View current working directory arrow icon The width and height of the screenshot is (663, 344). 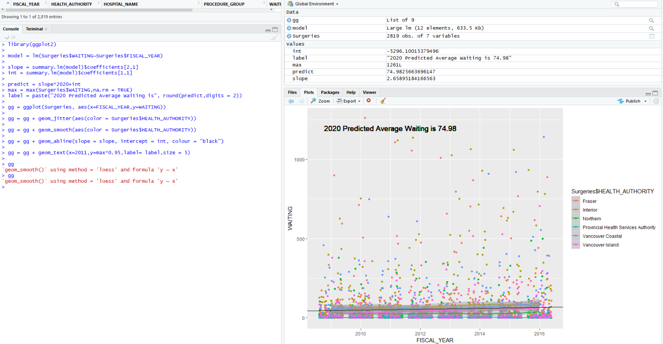coord(13,38)
